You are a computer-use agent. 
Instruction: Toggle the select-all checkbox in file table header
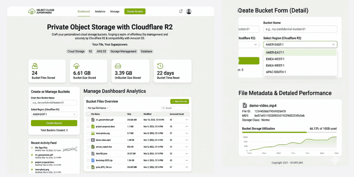pyautogui.click(x=88, y=114)
